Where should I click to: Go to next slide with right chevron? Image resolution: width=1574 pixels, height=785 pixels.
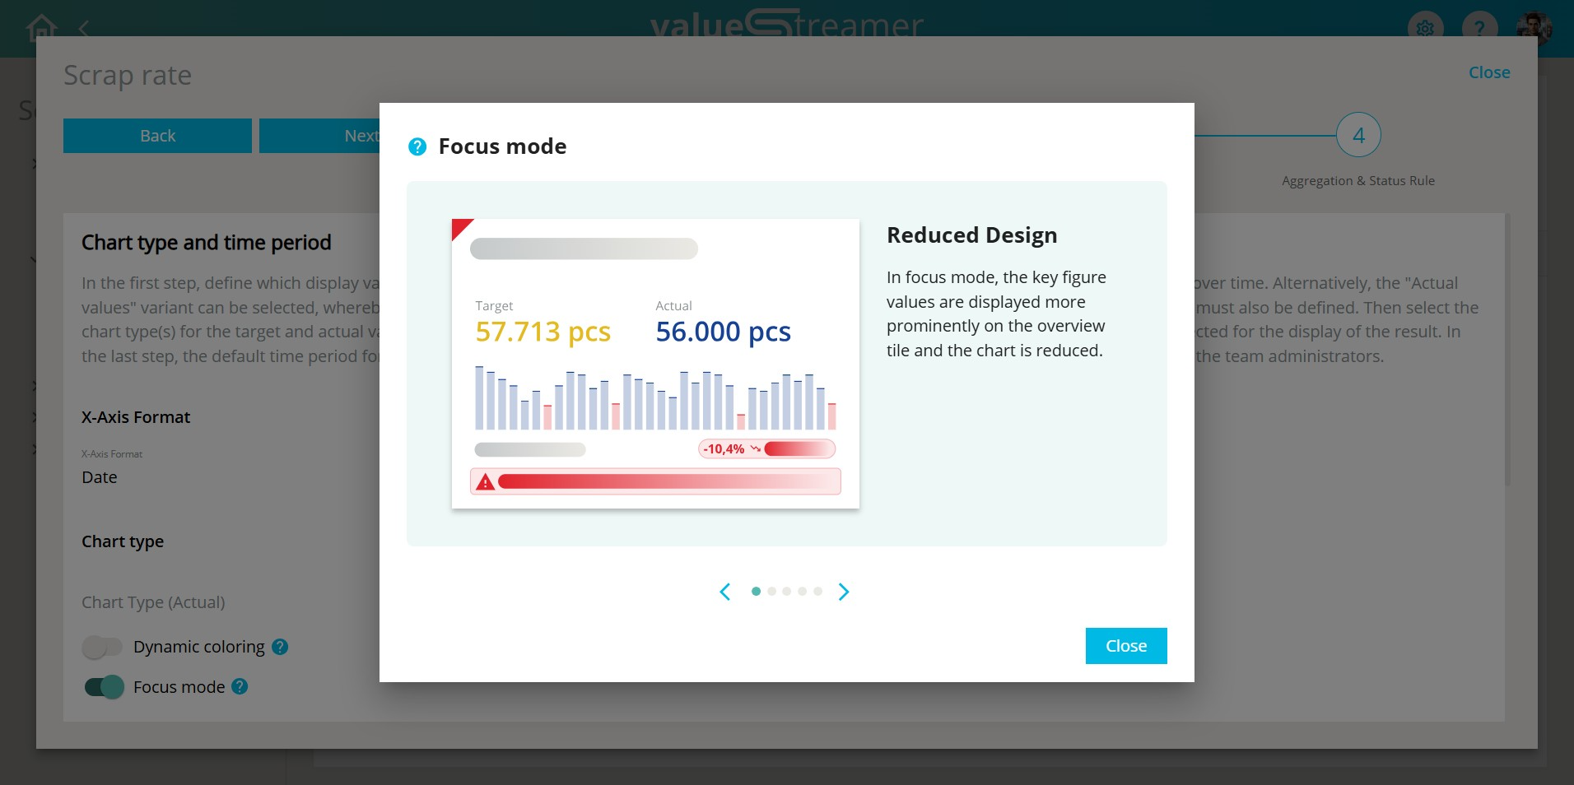pyautogui.click(x=843, y=592)
